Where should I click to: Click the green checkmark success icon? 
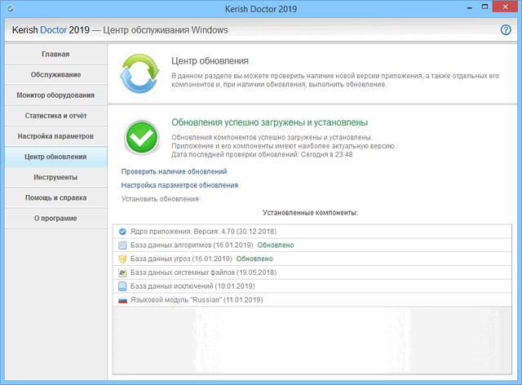142,136
